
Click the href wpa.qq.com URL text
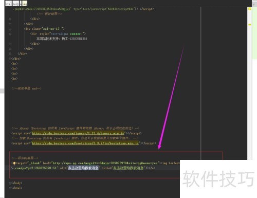(x=105, y=163)
